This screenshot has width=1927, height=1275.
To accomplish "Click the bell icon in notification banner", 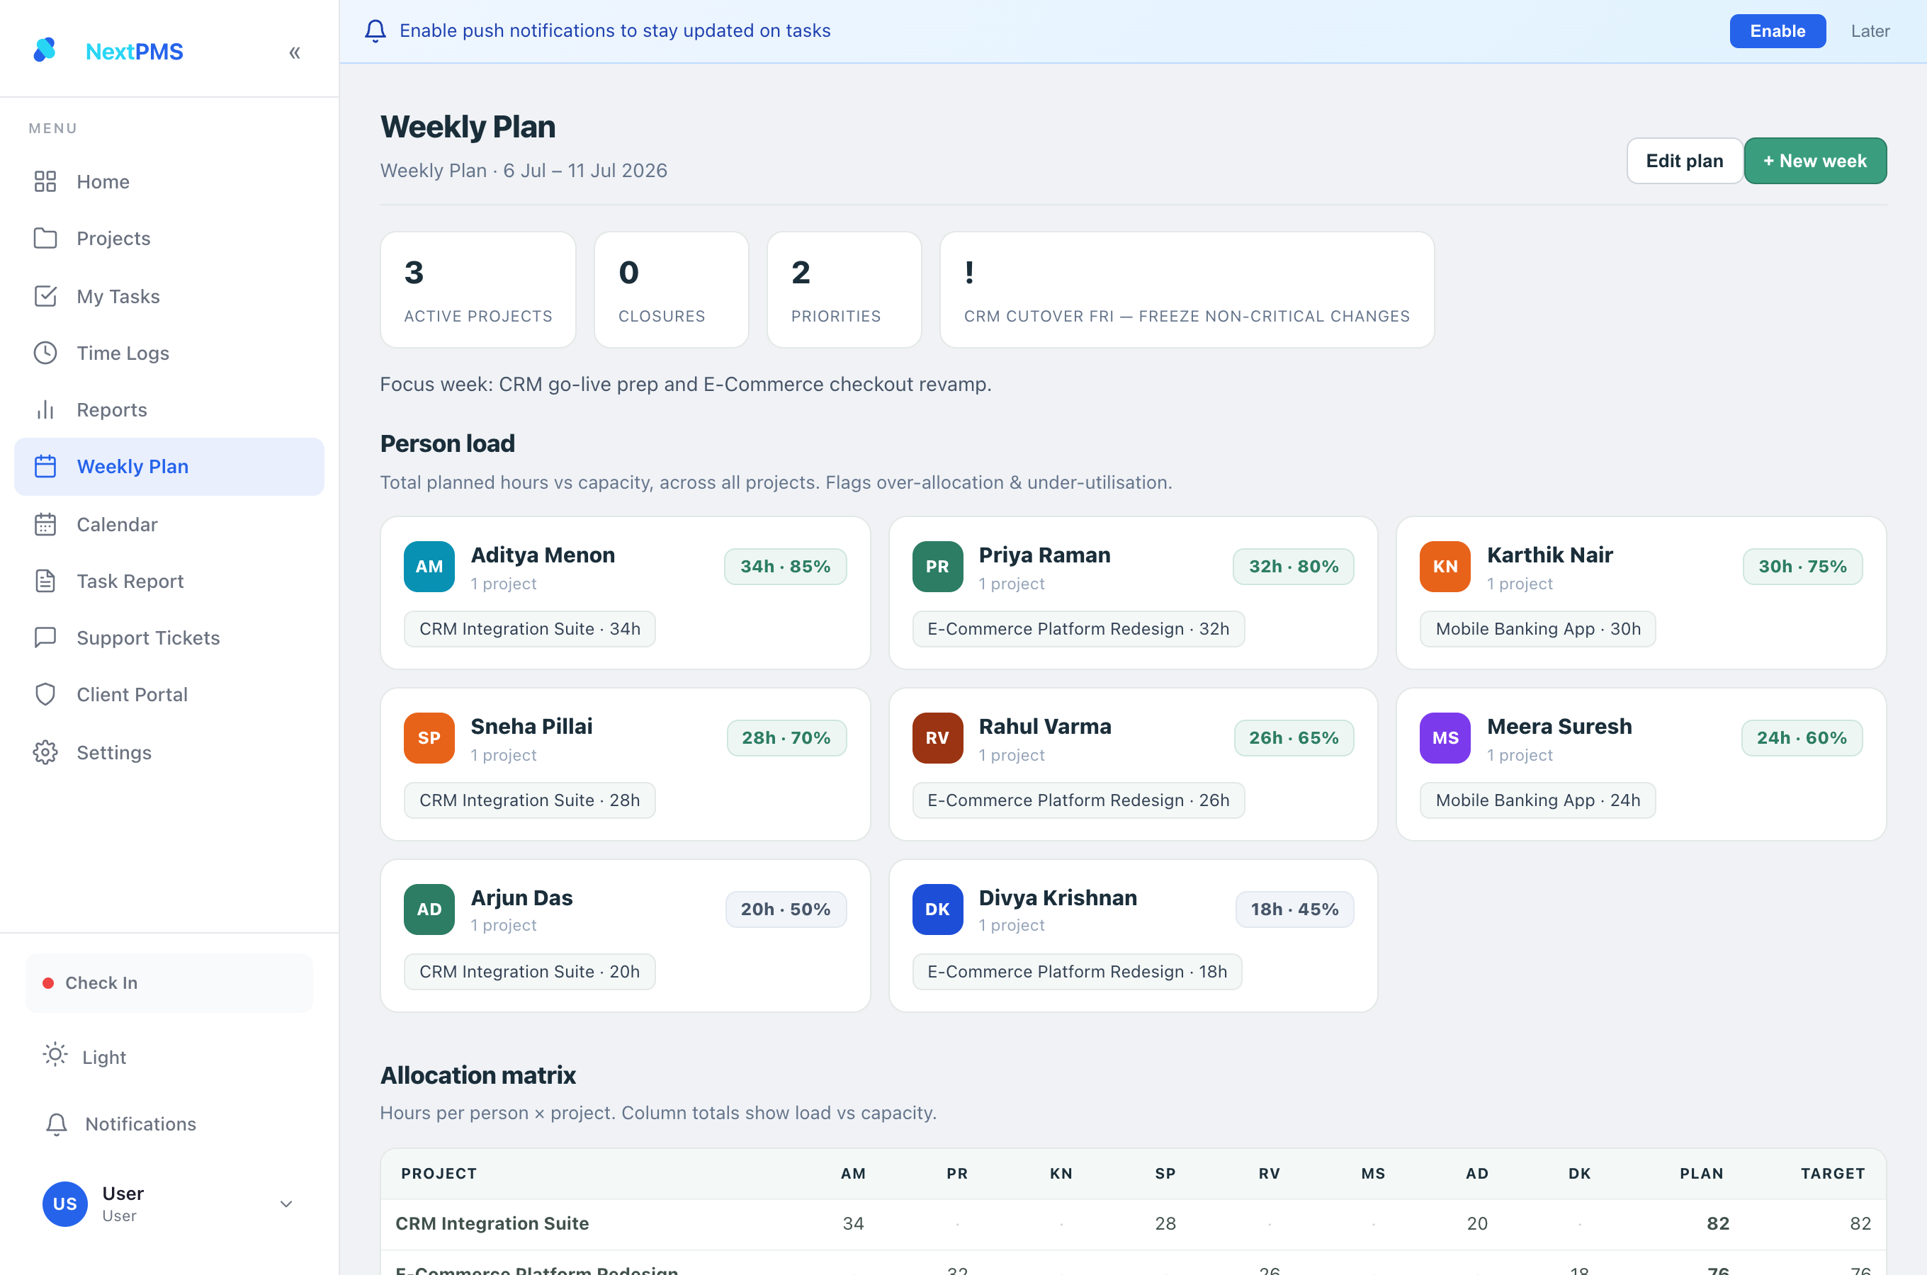I will click(x=375, y=31).
